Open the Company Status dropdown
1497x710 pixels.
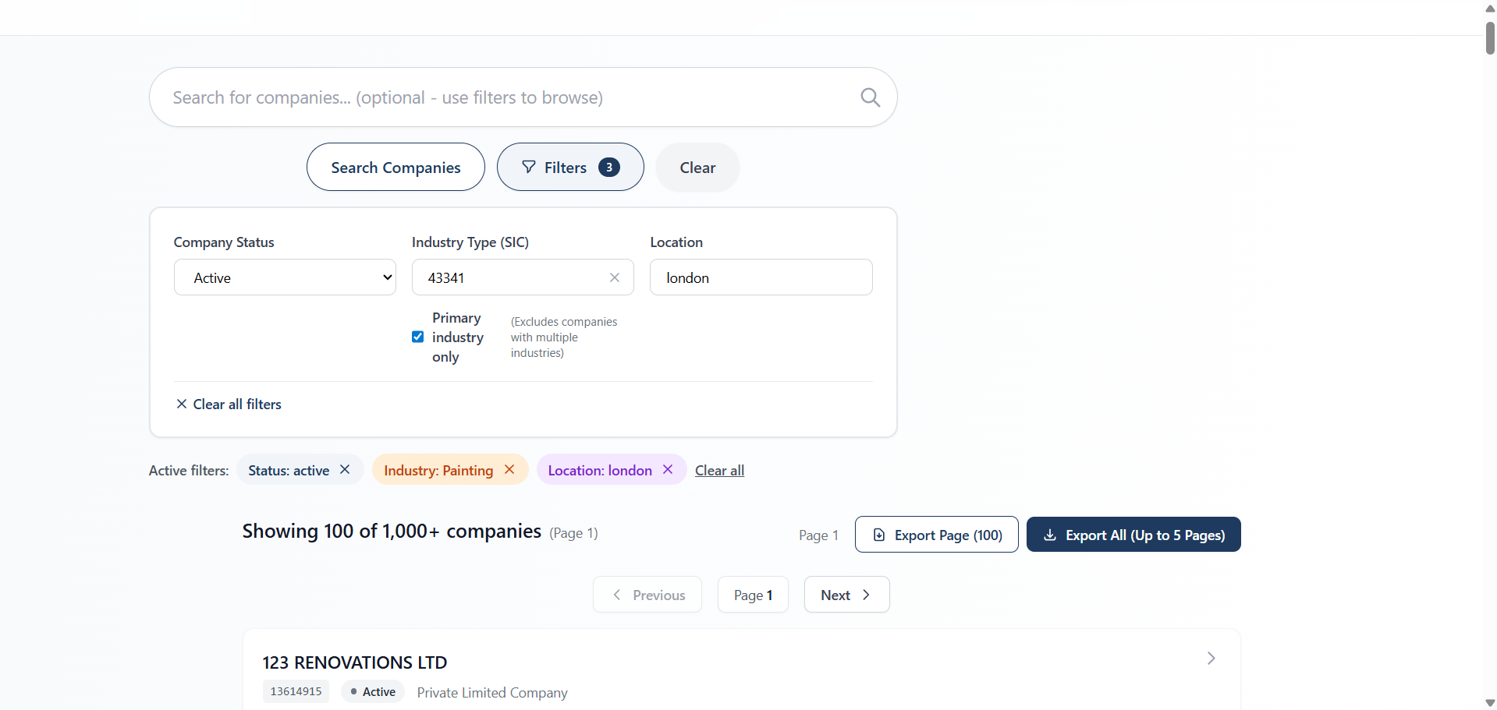pos(285,277)
